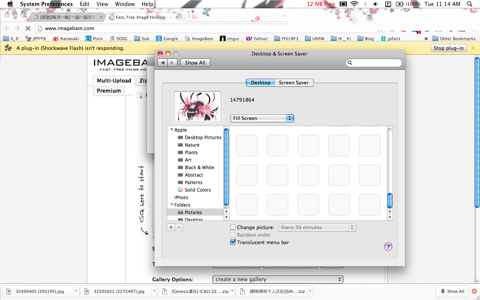480x300 pixels.
Task: Collapse the Apple group in sidebar
Action: [172, 130]
